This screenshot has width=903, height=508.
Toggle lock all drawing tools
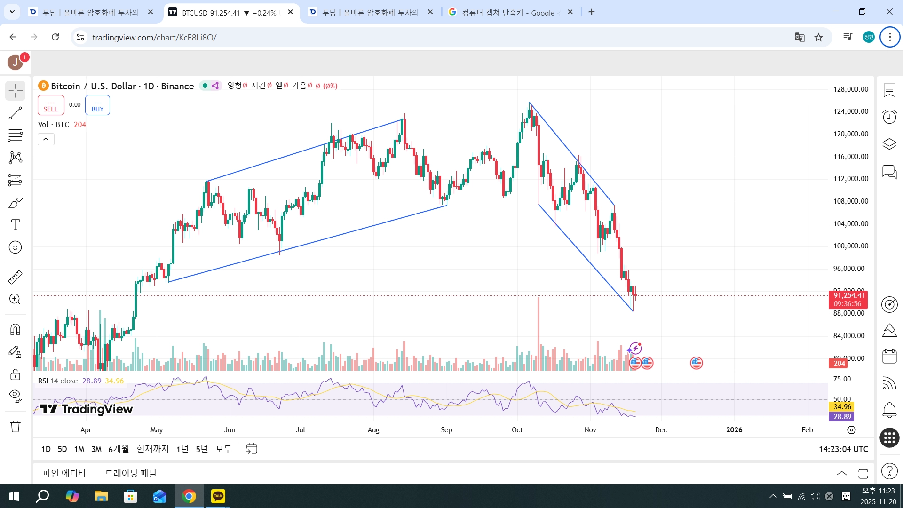[x=15, y=374]
